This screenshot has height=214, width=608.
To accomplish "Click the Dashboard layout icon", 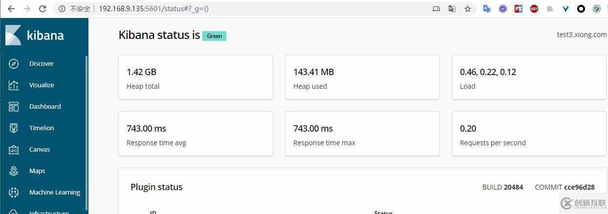I will tap(14, 107).
